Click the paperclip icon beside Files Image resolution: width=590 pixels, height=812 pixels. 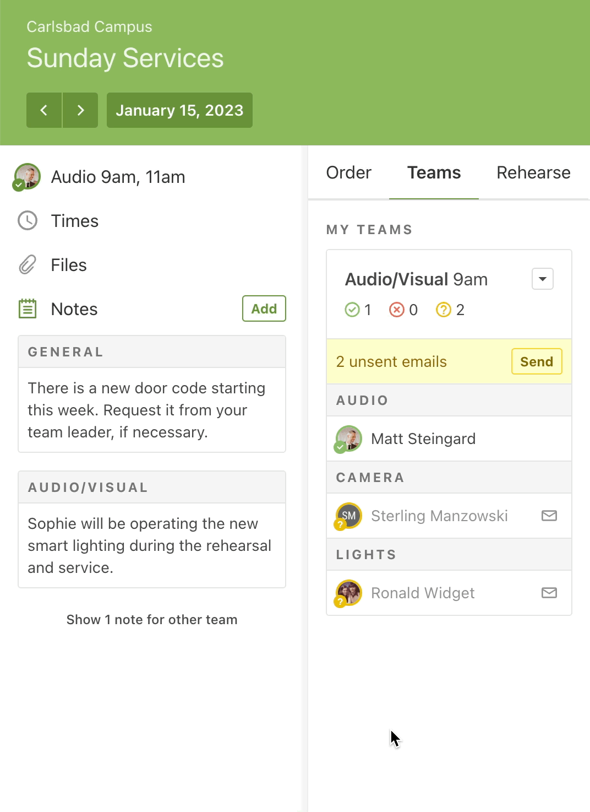point(28,265)
